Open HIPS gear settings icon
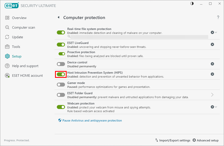This screenshot has width=224, height=146. (x=212, y=74)
